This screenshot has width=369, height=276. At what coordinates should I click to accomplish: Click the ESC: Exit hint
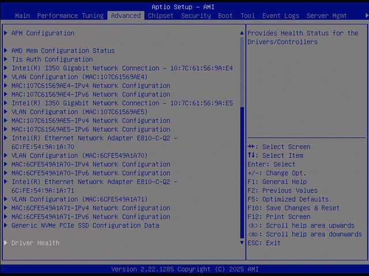pos(264,243)
